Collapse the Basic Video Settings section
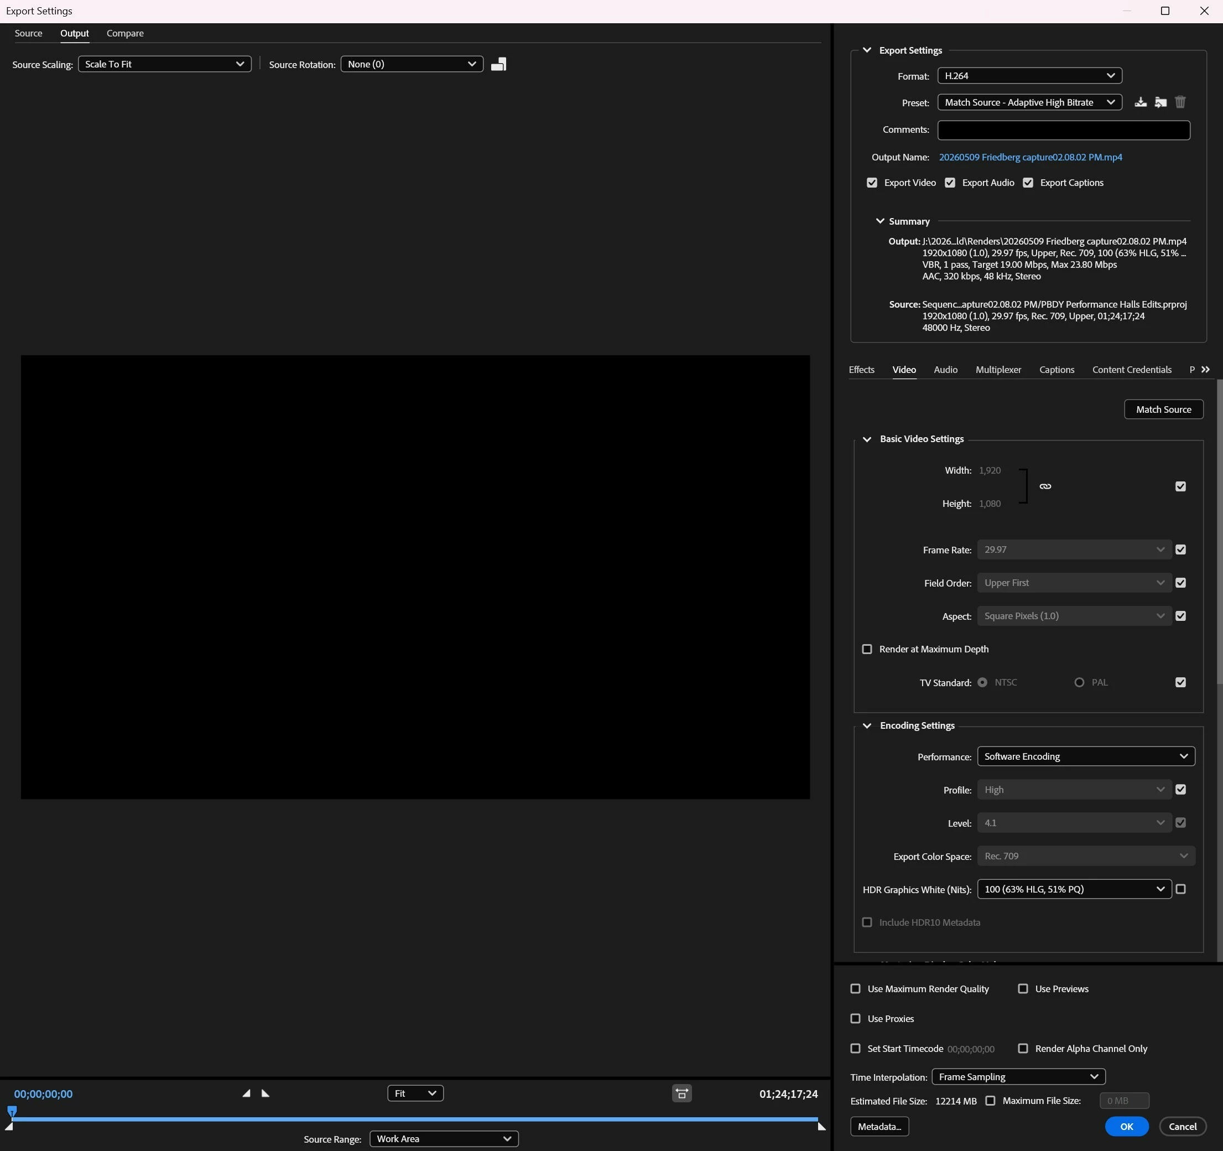Screen dimensions: 1223x1151 867,439
